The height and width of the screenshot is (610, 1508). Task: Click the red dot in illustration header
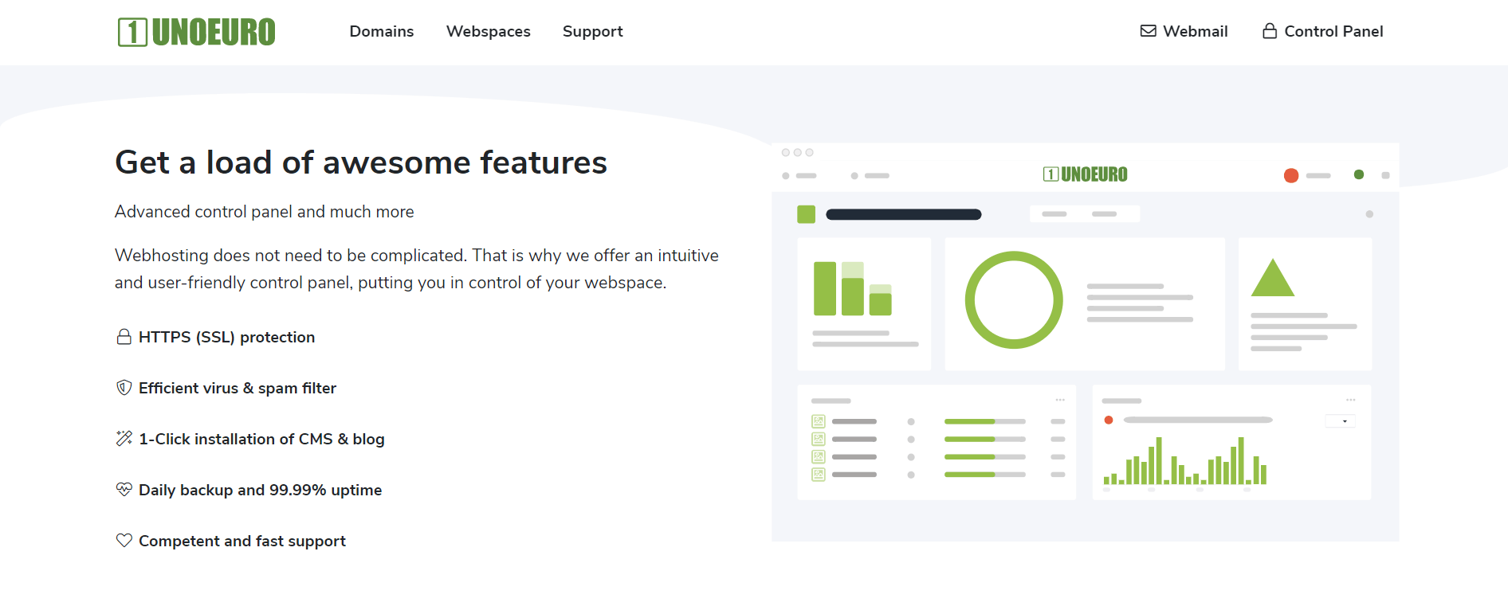coord(1291,175)
